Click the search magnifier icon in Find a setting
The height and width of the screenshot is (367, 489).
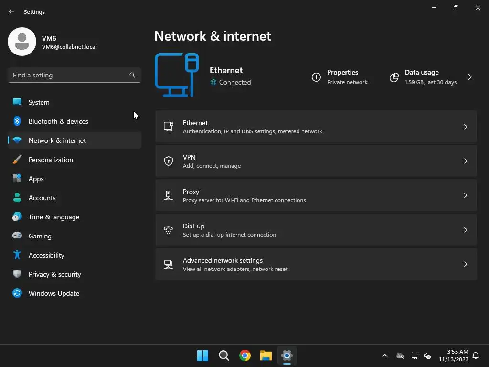point(132,75)
